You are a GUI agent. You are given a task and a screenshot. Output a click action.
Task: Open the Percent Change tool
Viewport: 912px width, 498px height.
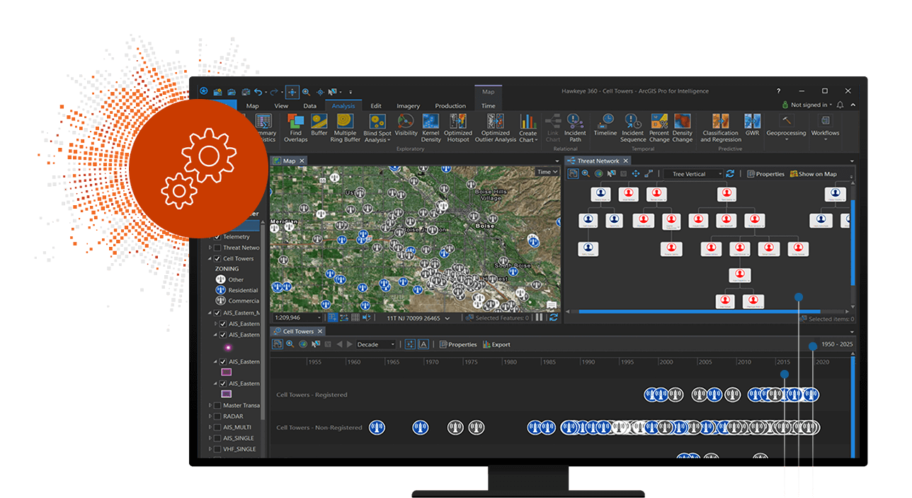659,127
